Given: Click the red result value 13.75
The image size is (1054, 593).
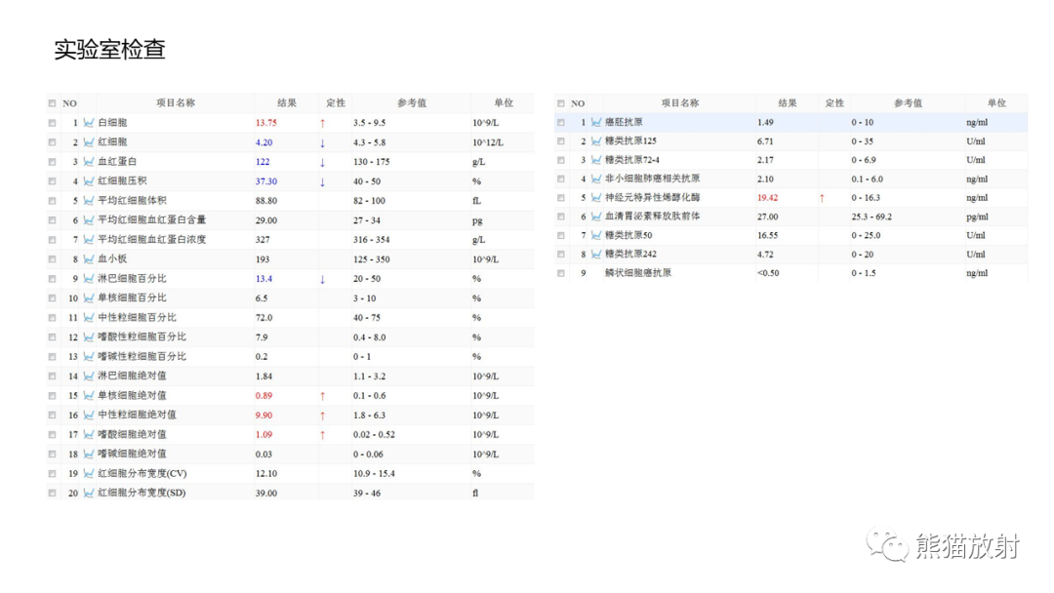Looking at the screenshot, I should point(266,123).
